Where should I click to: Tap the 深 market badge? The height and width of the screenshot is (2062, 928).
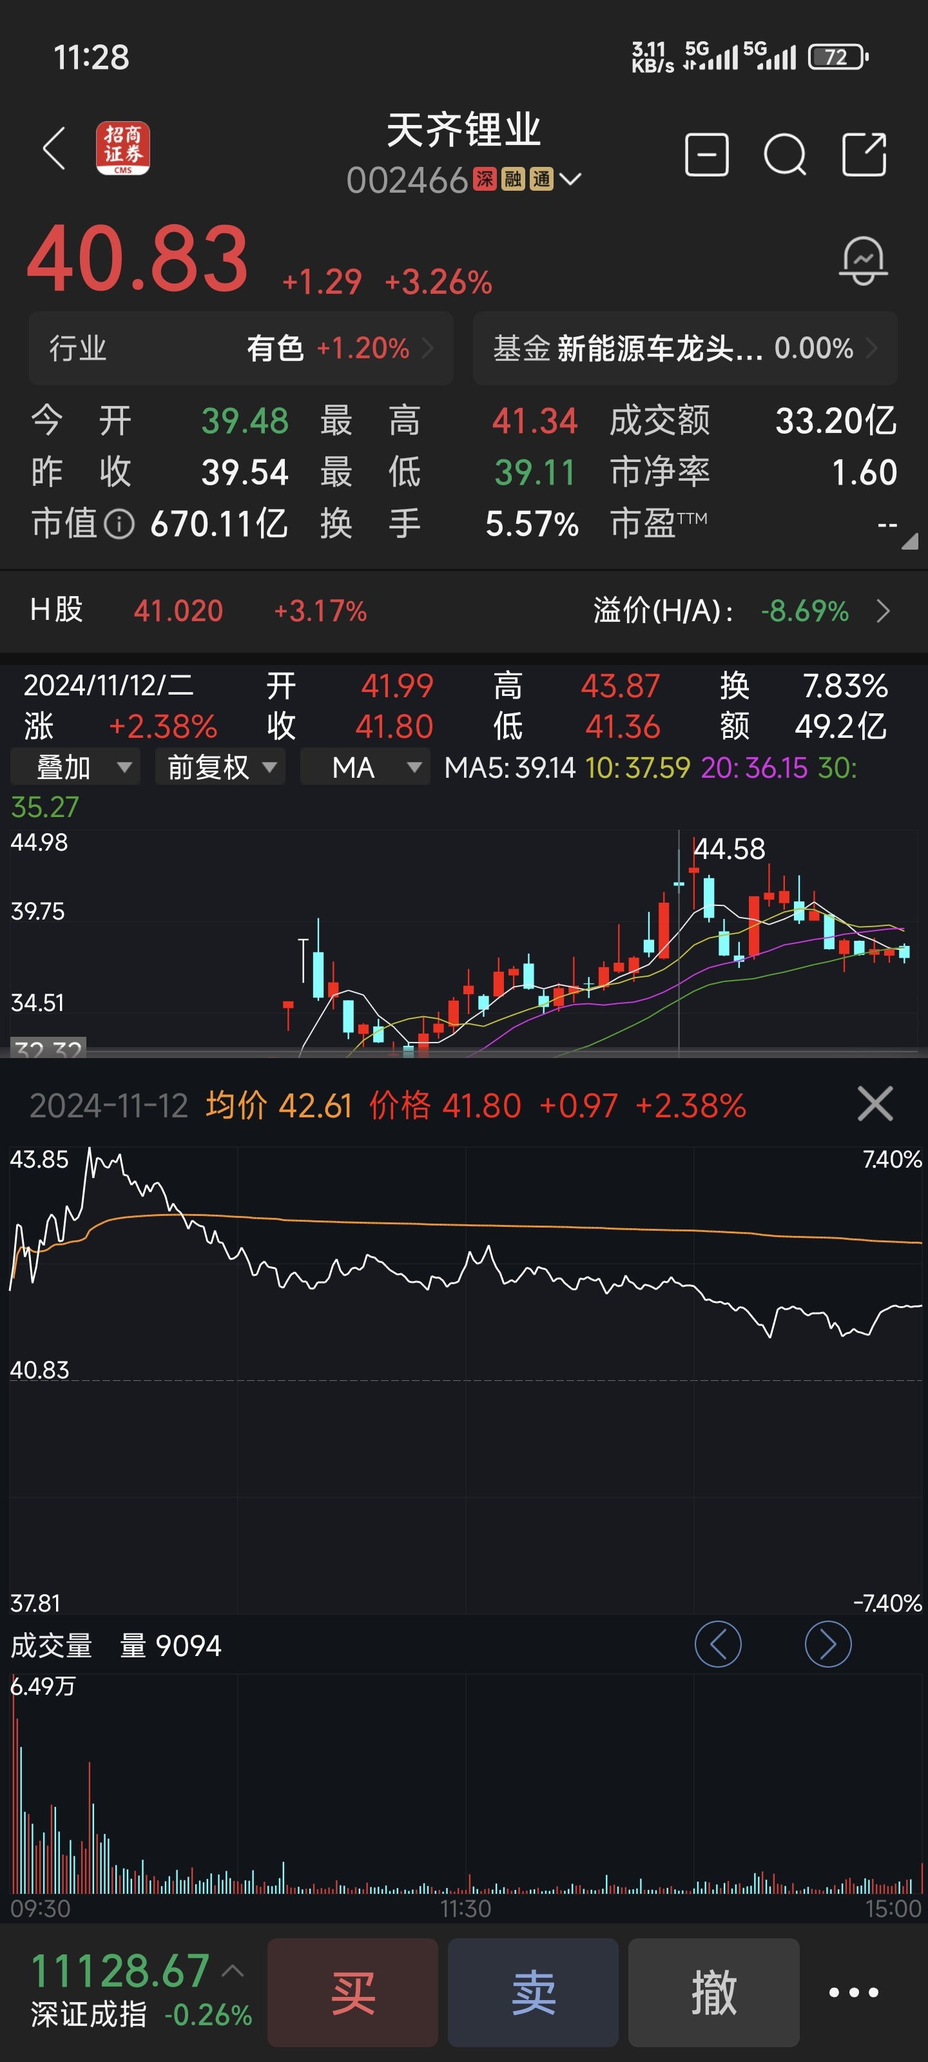[x=485, y=179]
